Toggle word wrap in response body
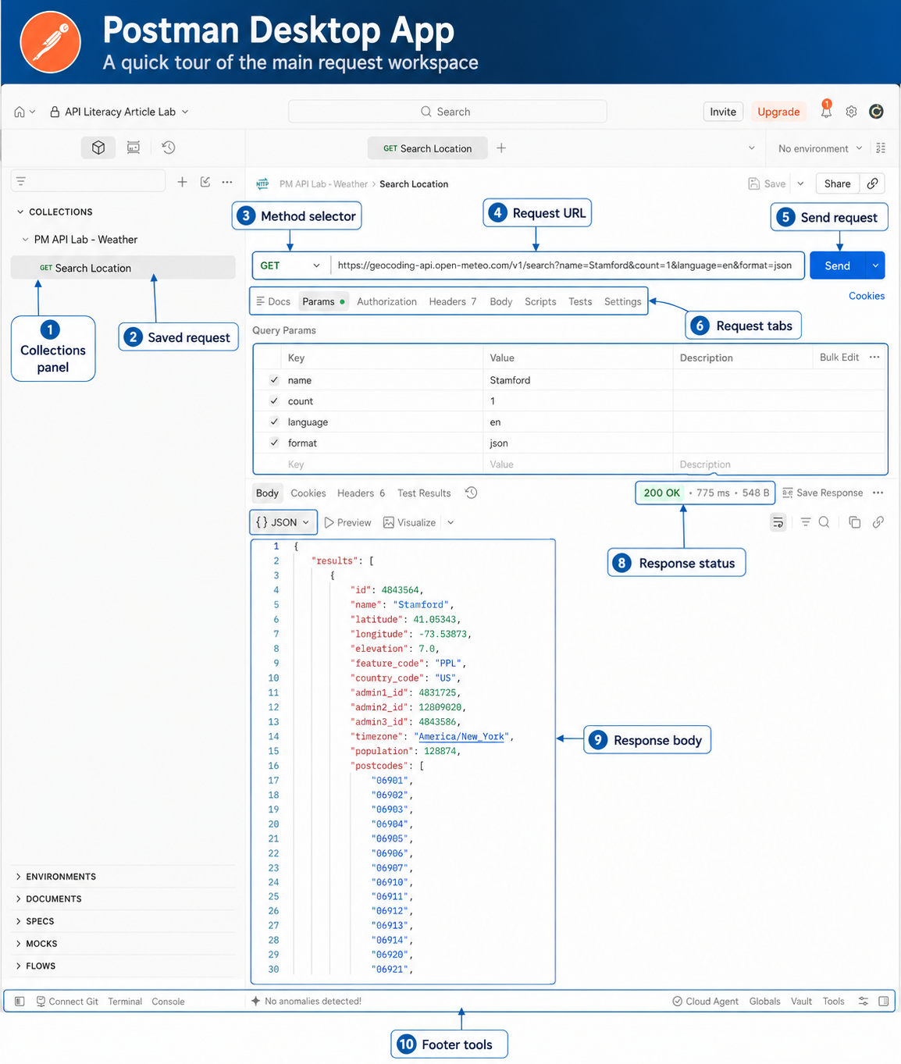 (x=778, y=522)
